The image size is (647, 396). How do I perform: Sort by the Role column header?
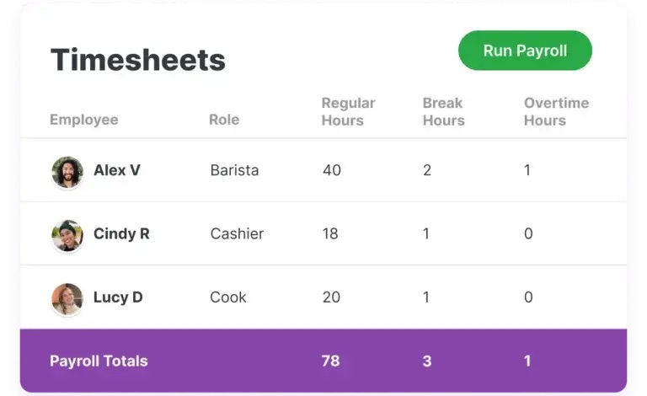click(x=224, y=120)
